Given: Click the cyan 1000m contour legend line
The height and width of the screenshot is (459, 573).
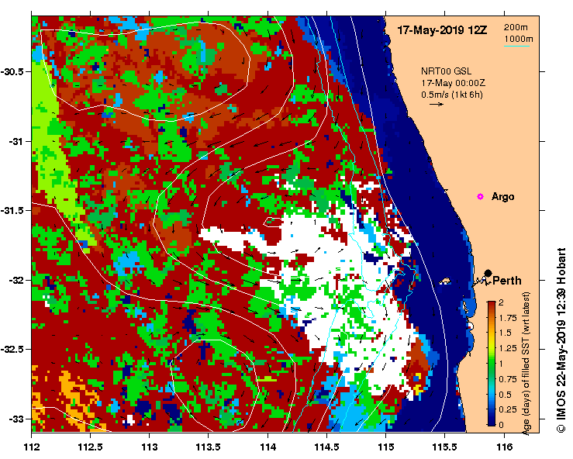Looking at the screenshot, I should pos(516,46).
